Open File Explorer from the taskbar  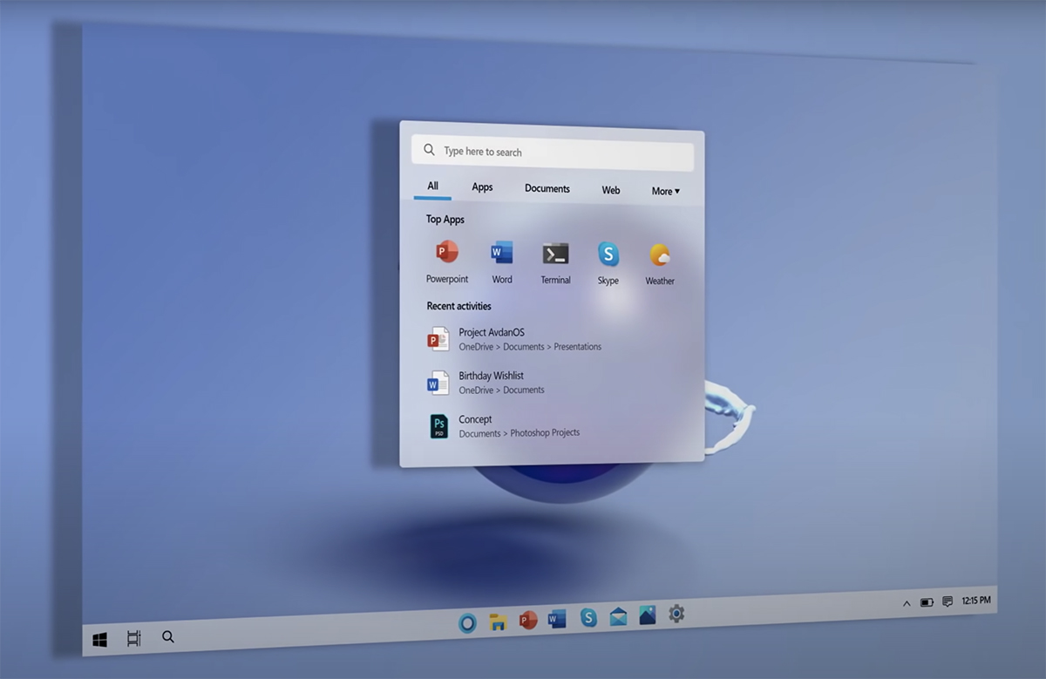(498, 621)
